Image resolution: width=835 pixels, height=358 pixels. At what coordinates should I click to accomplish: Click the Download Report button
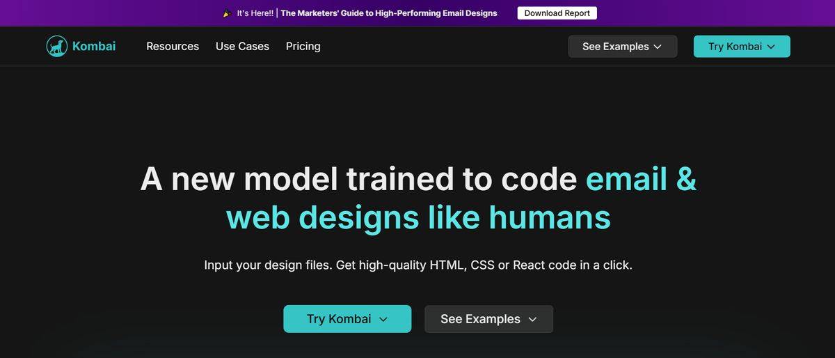tap(557, 13)
